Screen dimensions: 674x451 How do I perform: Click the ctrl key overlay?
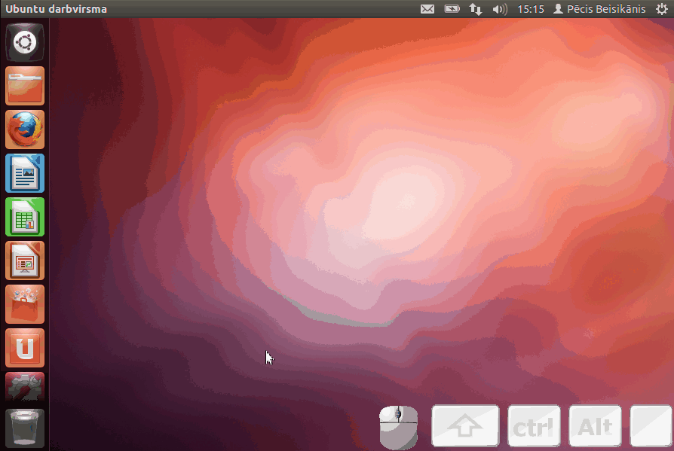534,426
